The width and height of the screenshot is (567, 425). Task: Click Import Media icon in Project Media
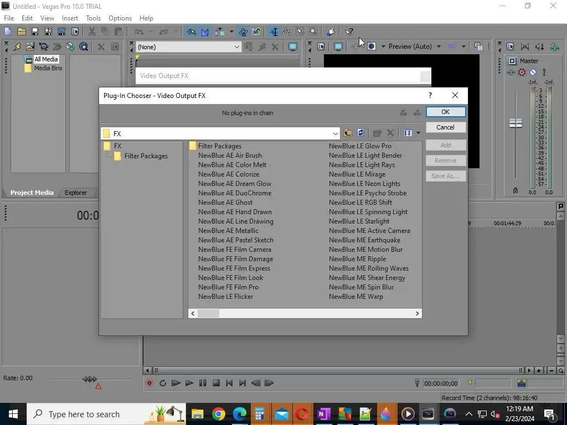[30, 46]
